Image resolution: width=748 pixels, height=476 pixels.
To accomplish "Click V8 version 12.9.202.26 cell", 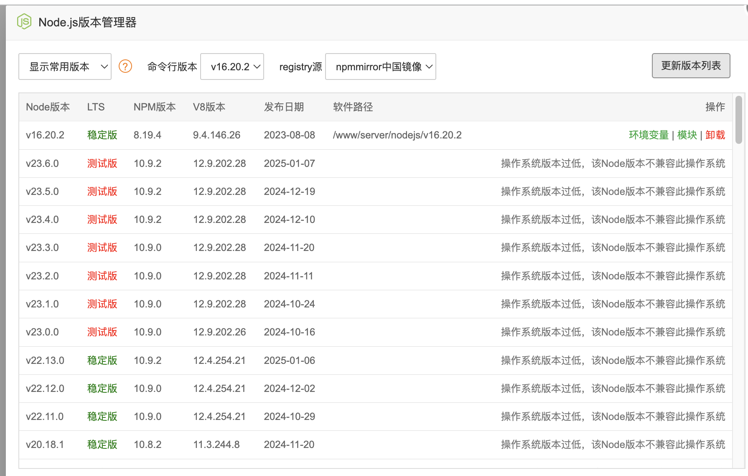I will pos(219,332).
